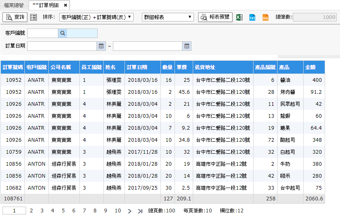Click the 客戶編號 input field
340x219 pixels.
[43, 33]
